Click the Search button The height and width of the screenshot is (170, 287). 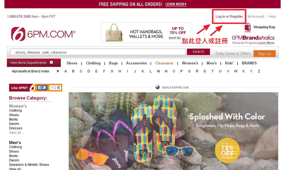[x=198, y=52]
